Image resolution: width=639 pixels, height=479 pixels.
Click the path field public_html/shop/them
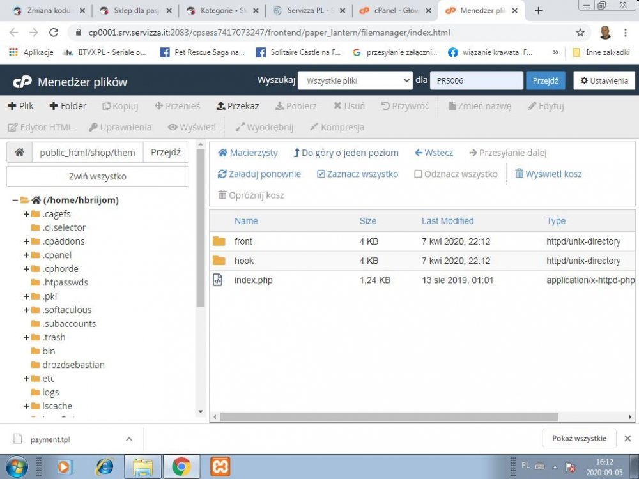[x=87, y=153]
